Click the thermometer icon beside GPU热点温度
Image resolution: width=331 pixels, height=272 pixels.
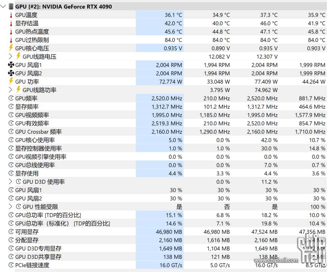pos(11,32)
